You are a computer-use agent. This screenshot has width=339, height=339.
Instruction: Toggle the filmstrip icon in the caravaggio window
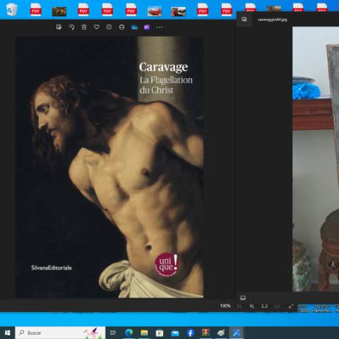coord(243,298)
